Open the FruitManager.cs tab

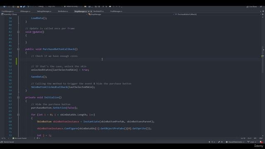116,11
